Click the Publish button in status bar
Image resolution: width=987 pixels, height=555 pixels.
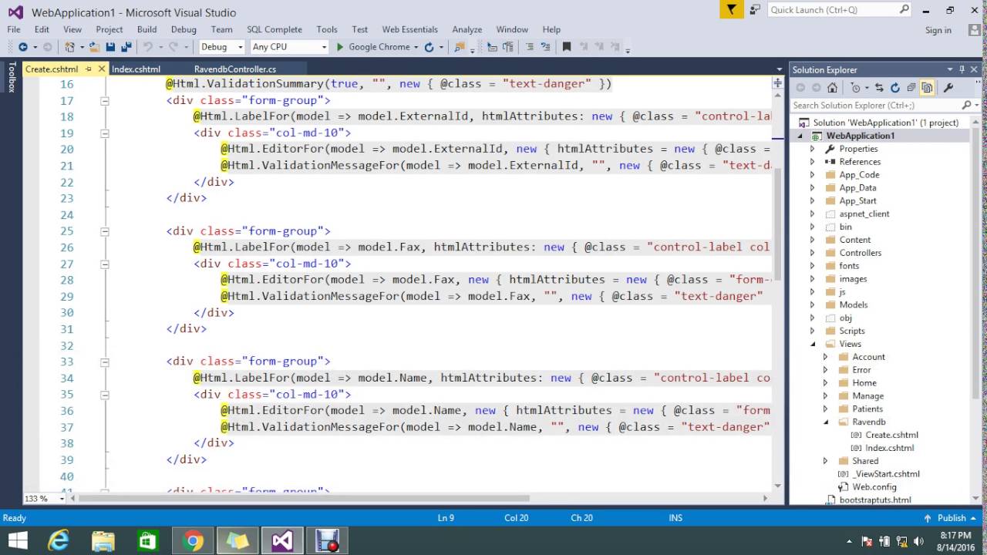tap(952, 518)
